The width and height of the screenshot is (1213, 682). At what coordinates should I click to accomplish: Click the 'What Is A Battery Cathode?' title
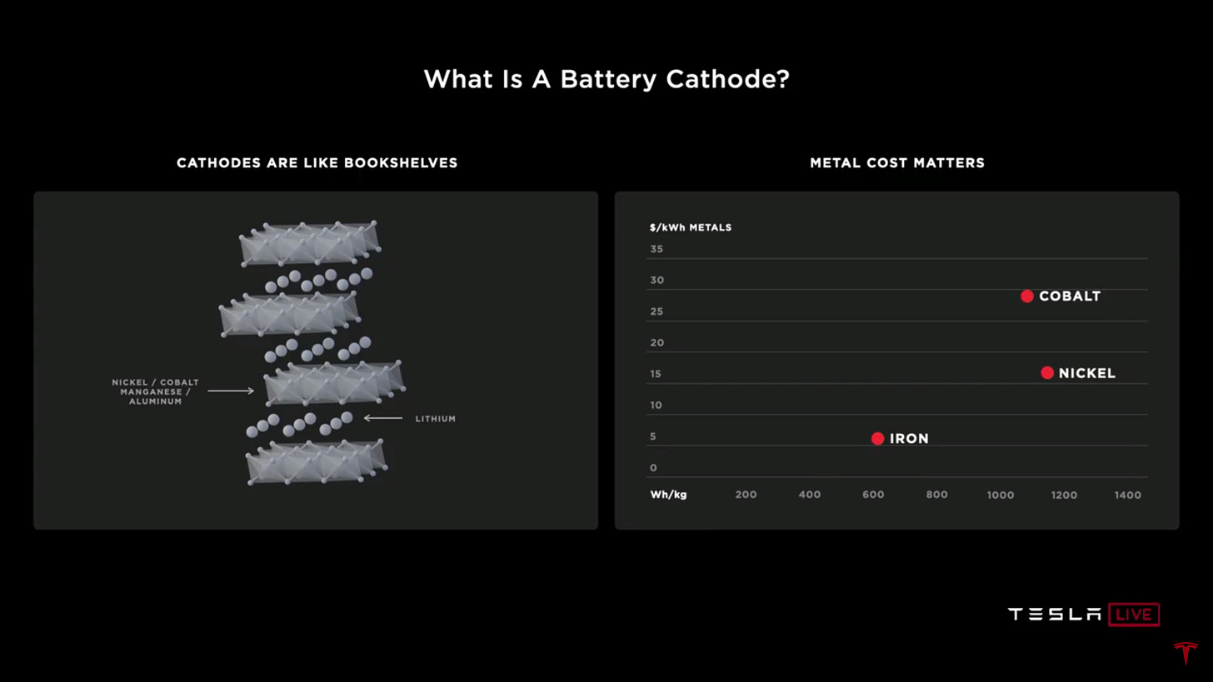606,79
